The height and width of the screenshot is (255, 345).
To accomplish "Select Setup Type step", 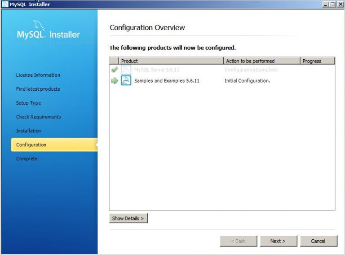I will coord(29,103).
